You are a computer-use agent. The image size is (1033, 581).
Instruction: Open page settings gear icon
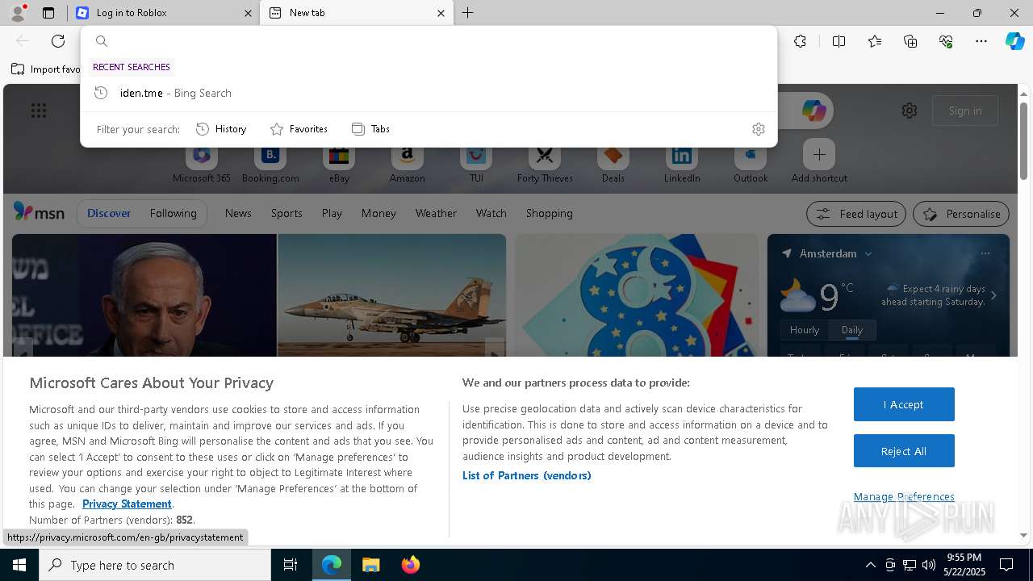(x=910, y=111)
